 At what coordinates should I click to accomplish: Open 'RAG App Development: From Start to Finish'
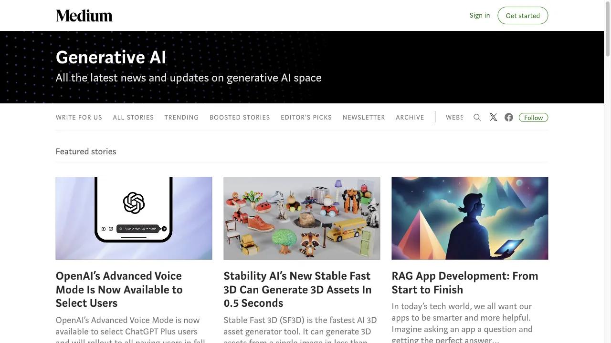pyautogui.click(x=465, y=282)
